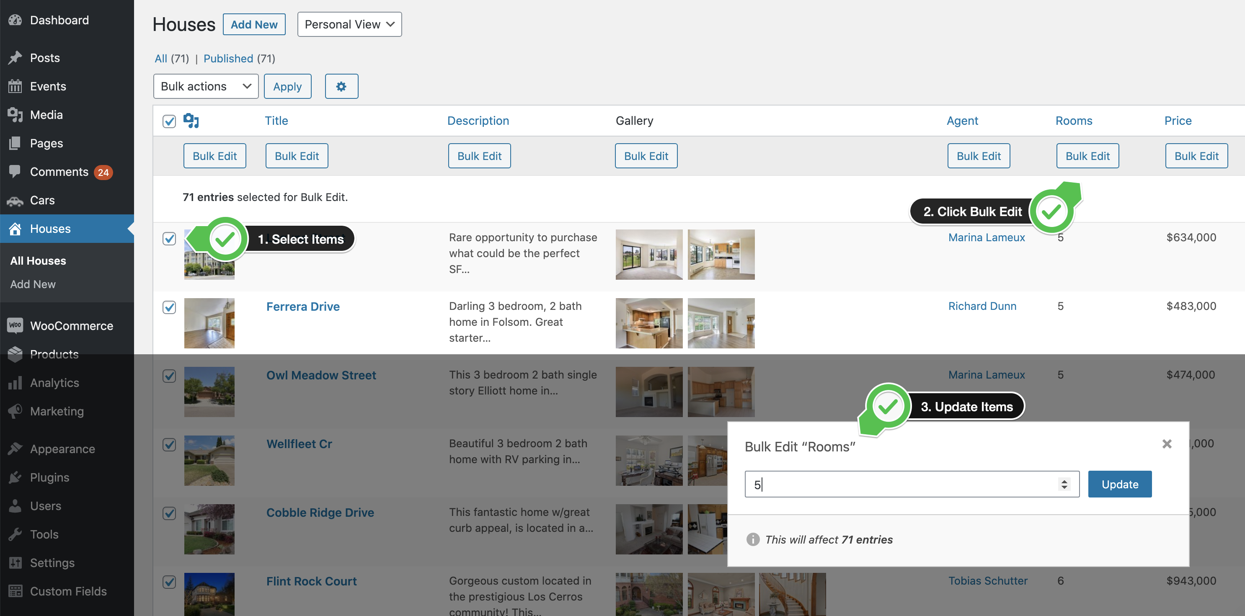1245x616 pixels.
Task: Click the Custom Fields table icon
Action: (15, 591)
